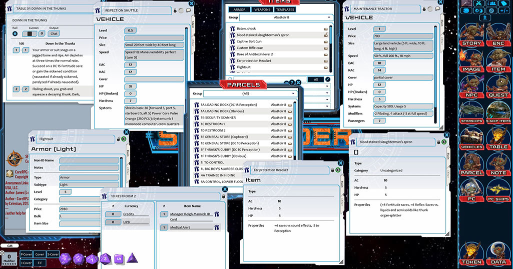The width and height of the screenshot is (513, 269).
Task: Open the NPC sidebar button
Action: [x=471, y=86]
